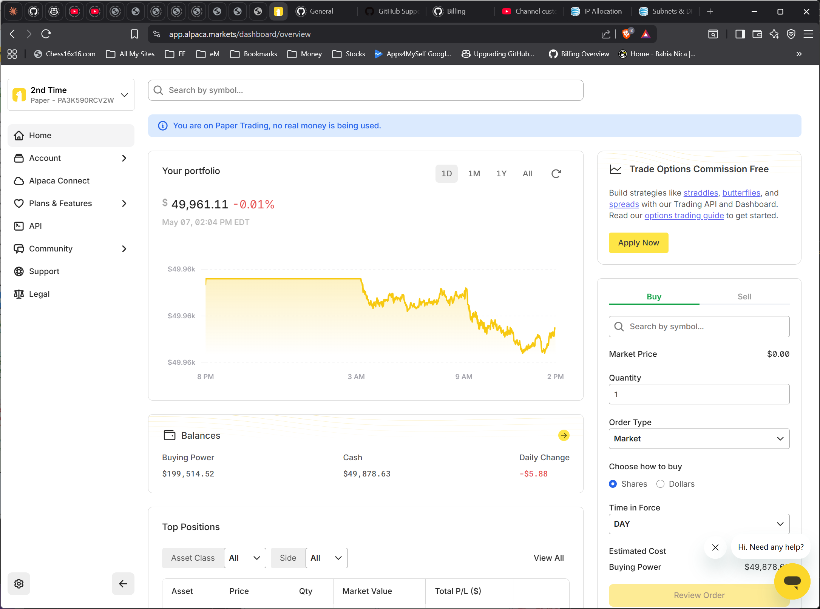Click the Review Order button

coord(699,595)
